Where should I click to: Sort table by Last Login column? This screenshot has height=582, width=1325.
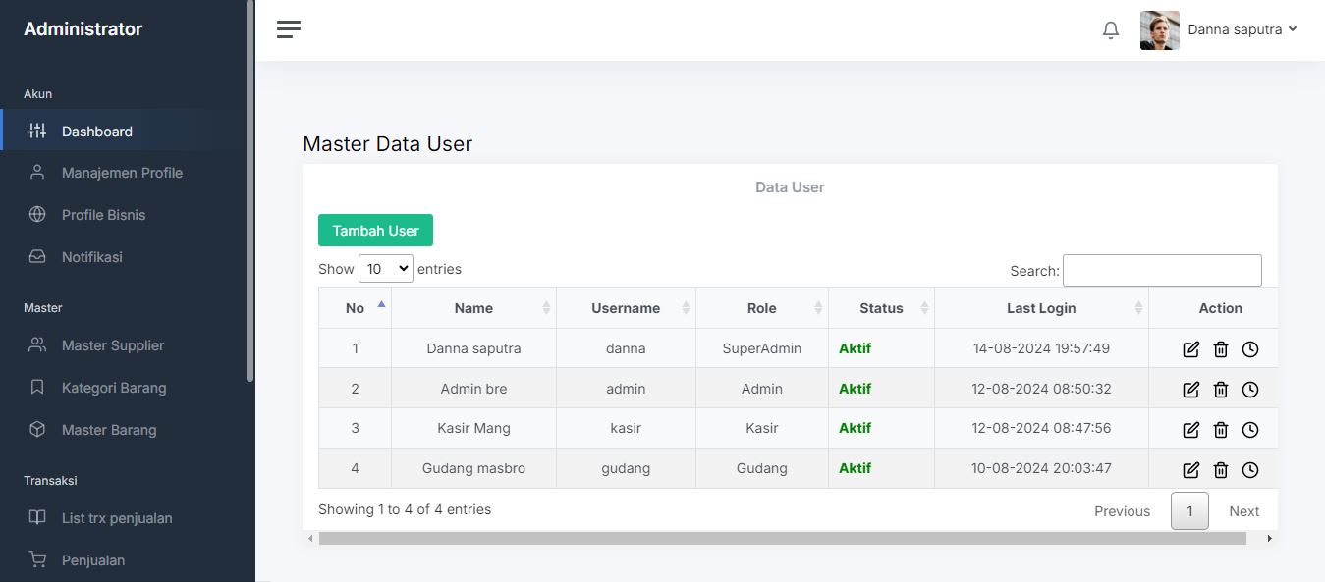1040,308
